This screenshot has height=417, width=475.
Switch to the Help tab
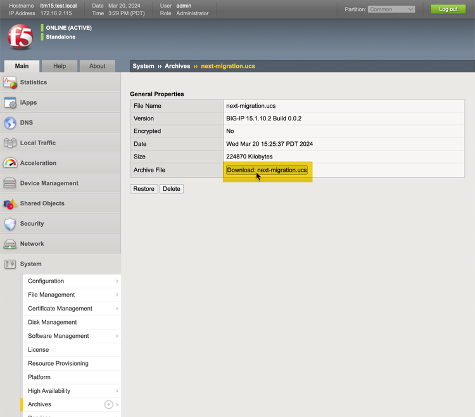tap(60, 66)
